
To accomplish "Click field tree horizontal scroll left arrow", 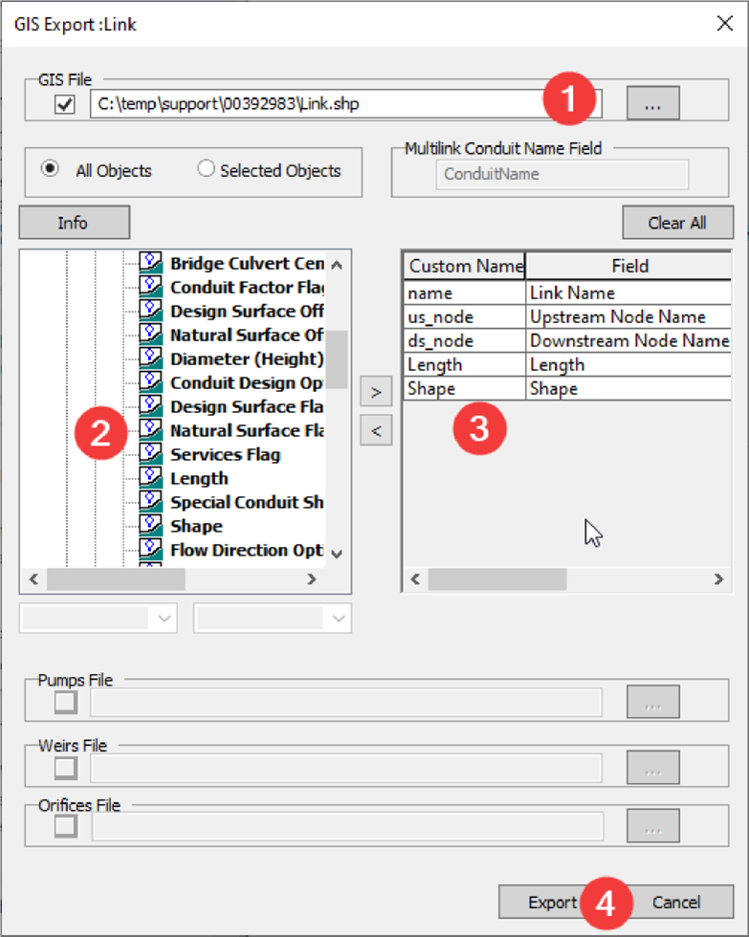I will click(x=34, y=579).
